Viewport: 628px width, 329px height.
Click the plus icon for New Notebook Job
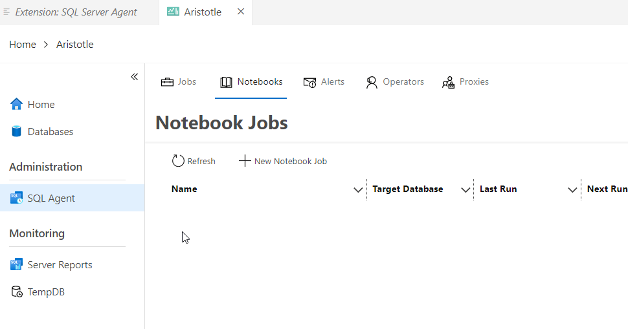(x=245, y=161)
